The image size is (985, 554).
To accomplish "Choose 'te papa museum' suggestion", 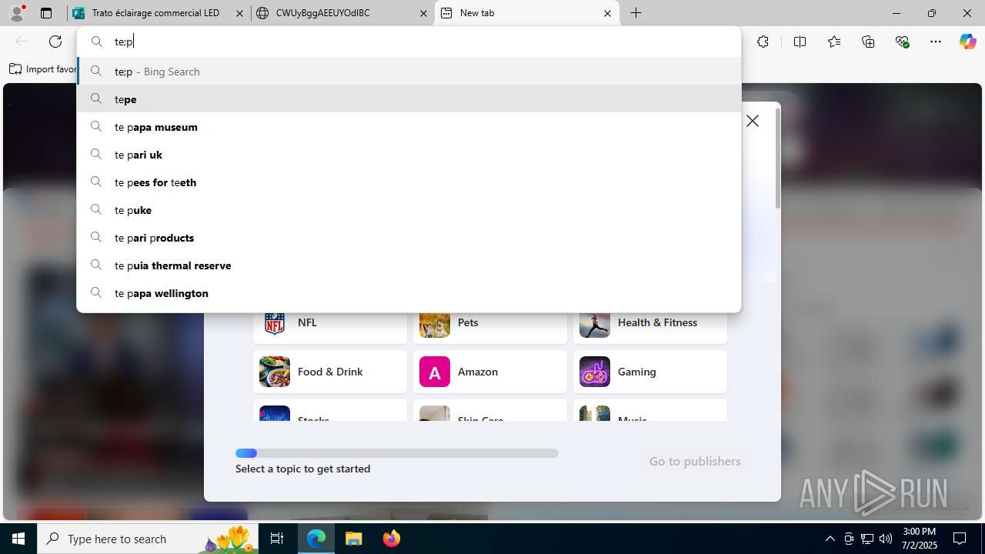I will tap(409, 126).
